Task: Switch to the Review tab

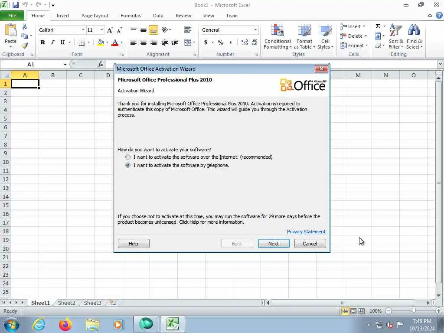Action: coord(183,16)
